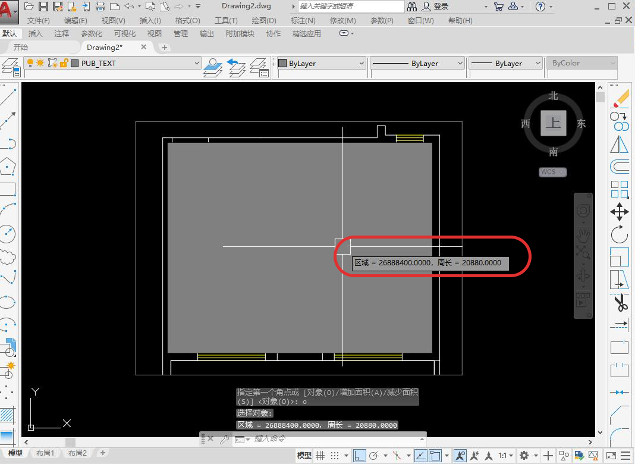Open the ByLayer linetype dropdown
The image size is (635, 464).
click(x=460, y=63)
